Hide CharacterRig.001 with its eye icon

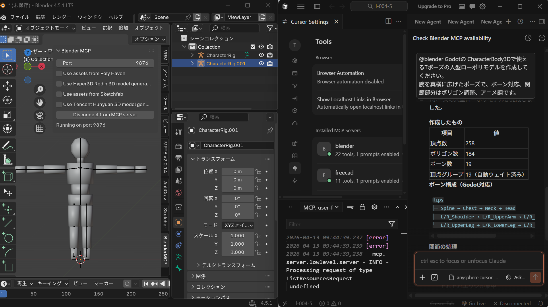click(x=261, y=63)
